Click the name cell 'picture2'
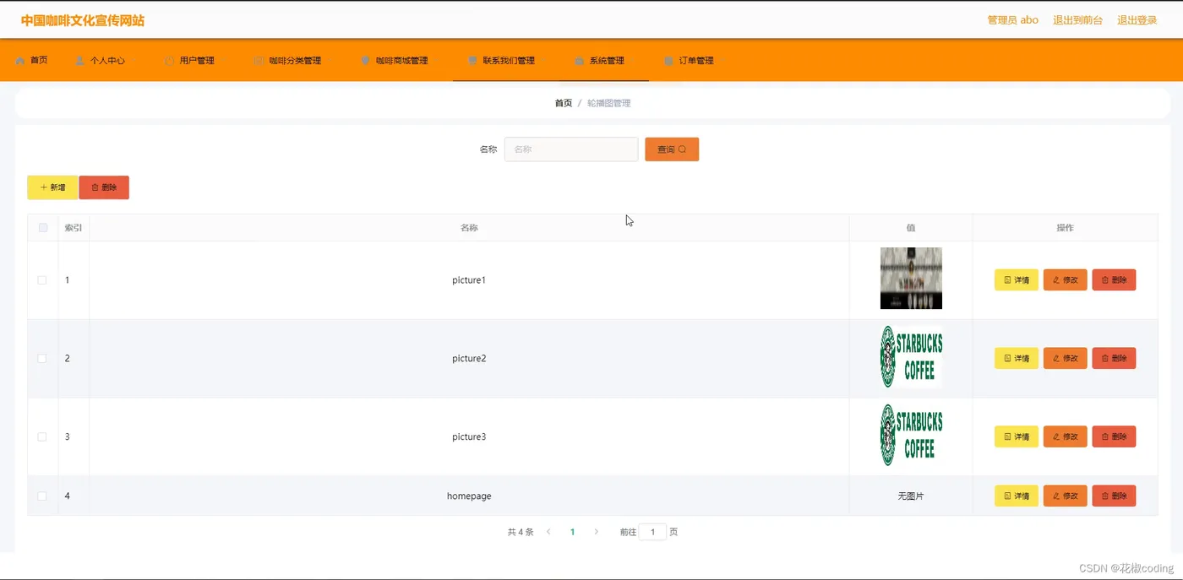The image size is (1183, 580). pos(469,359)
